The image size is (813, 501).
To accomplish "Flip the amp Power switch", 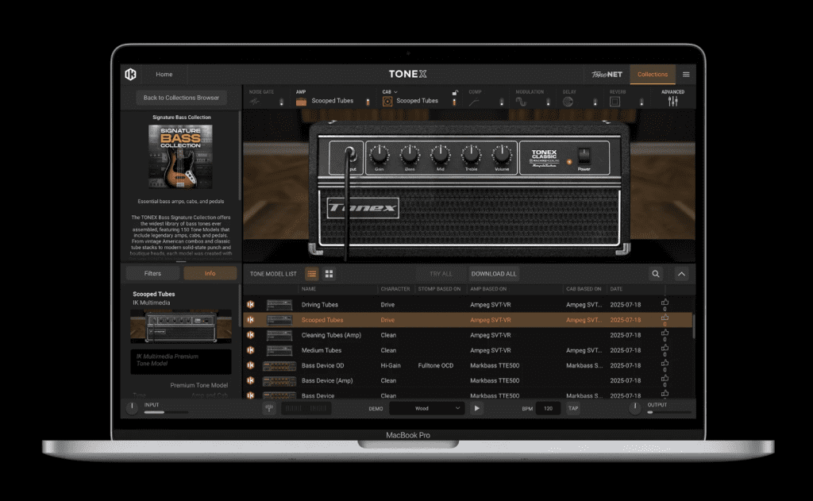I will click(584, 154).
